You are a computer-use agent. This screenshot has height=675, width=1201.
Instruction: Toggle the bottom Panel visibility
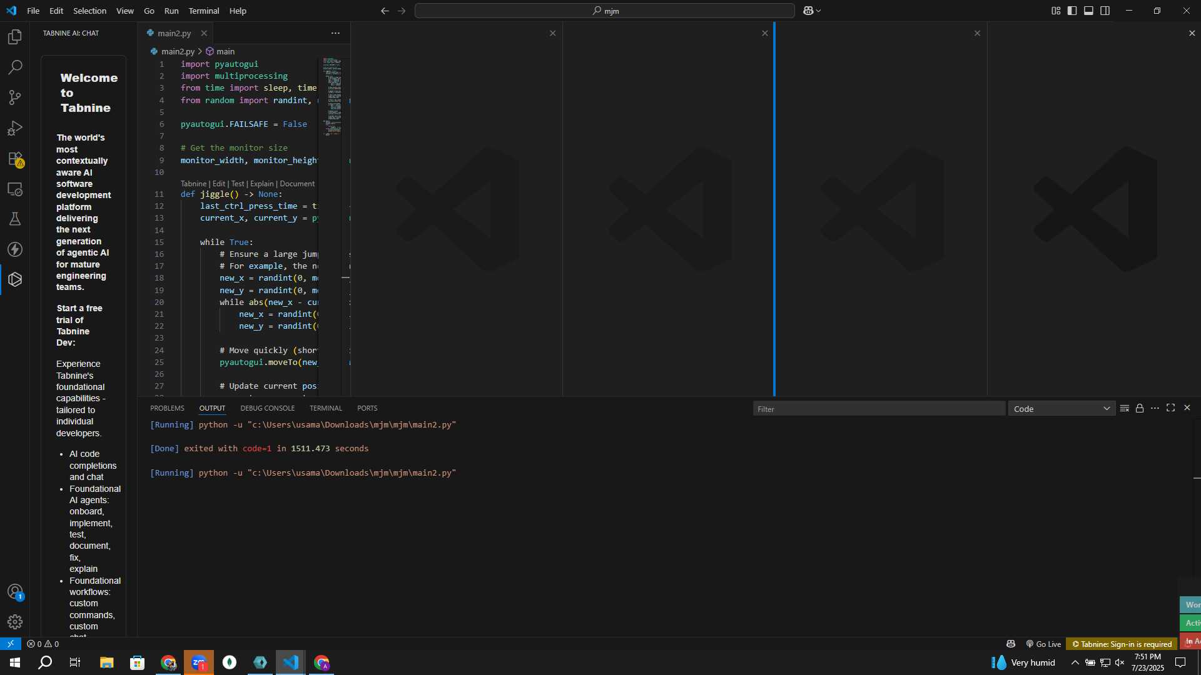click(1088, 11)
